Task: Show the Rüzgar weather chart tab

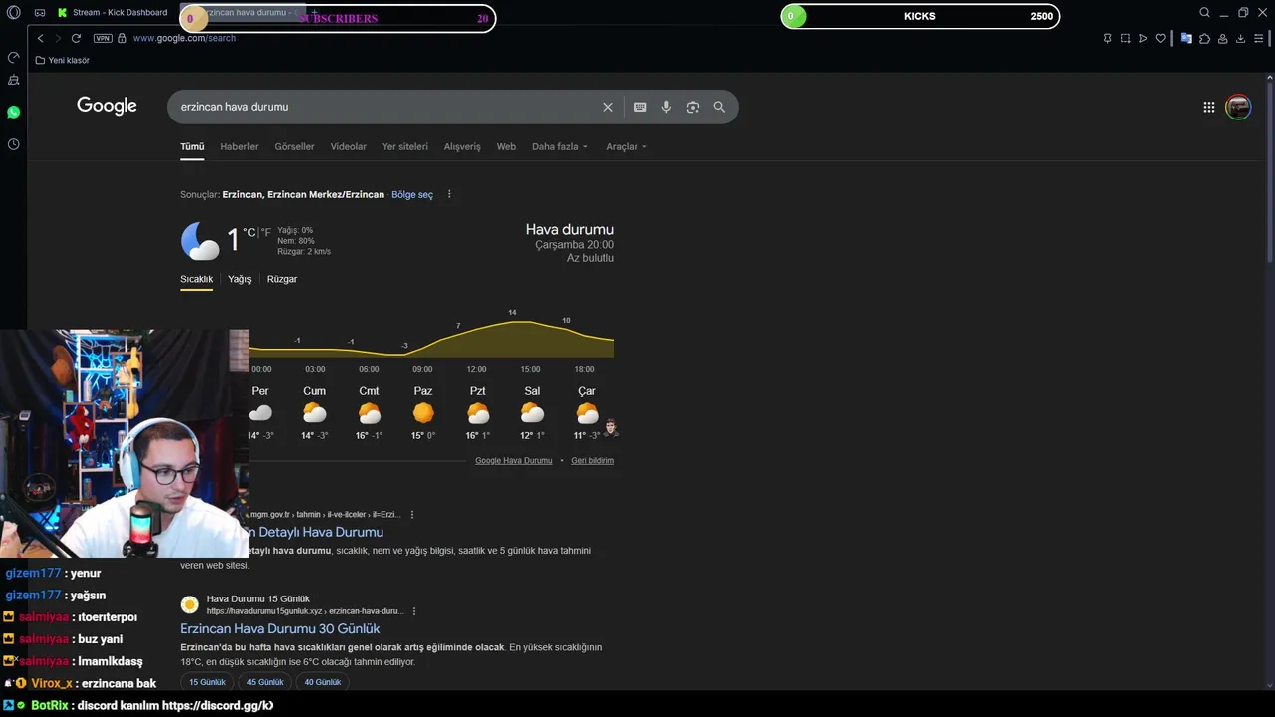Action: click(282, 279)
